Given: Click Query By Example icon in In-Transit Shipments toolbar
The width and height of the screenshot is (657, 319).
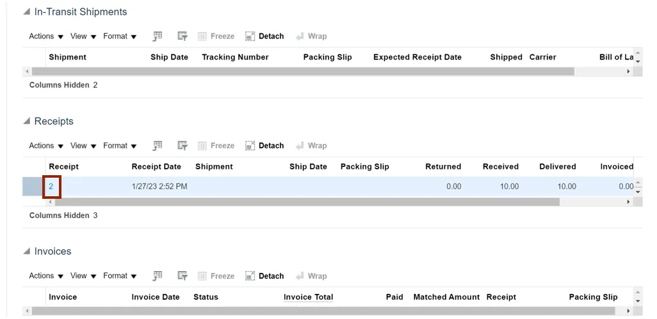Looking at the screenshot, I should pyautogui.click(x=182, y=36).
